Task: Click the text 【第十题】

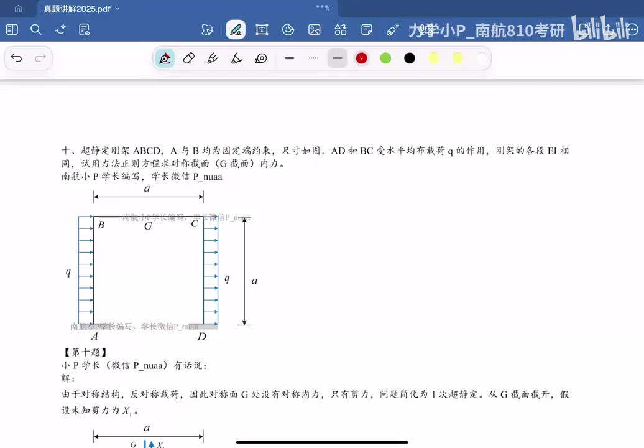Action: click(x=85, y=352)
